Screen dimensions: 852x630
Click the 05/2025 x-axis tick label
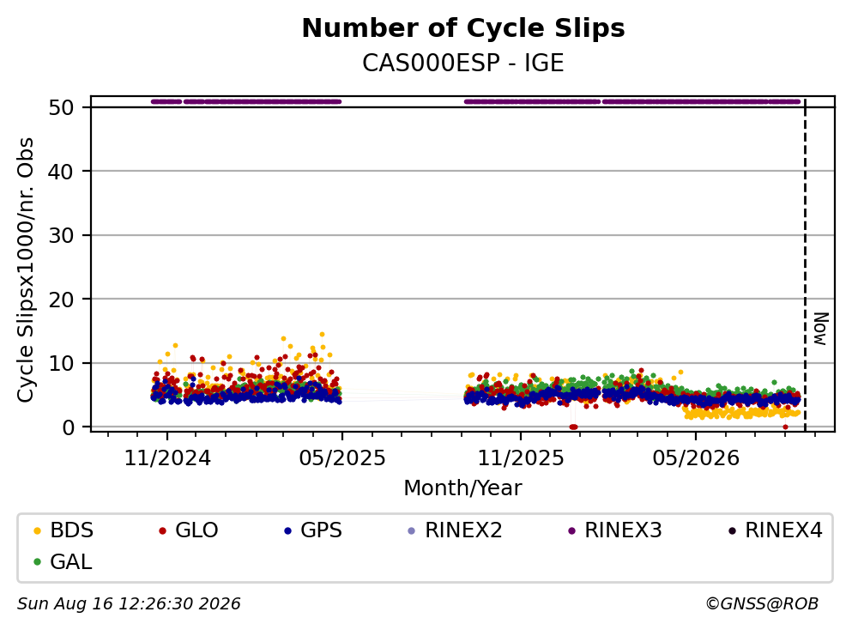coord(342,458)
